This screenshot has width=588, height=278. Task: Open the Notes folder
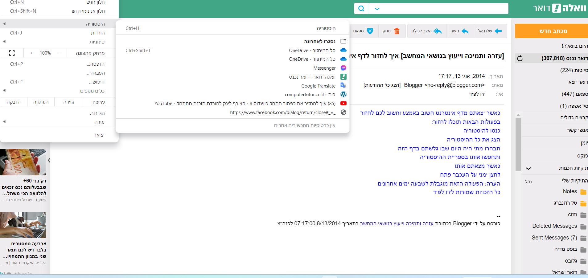[570, 191]
